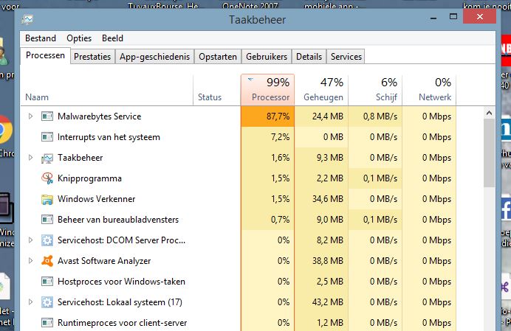The image size is (511, 331).
Task: Expand the Avast Software Analyzer entry
Action: coord(30,261)
